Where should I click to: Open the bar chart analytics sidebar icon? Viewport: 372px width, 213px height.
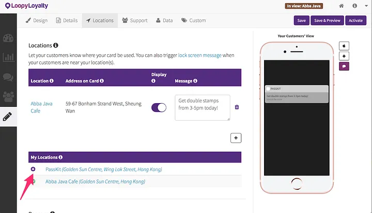coord(8,57)
